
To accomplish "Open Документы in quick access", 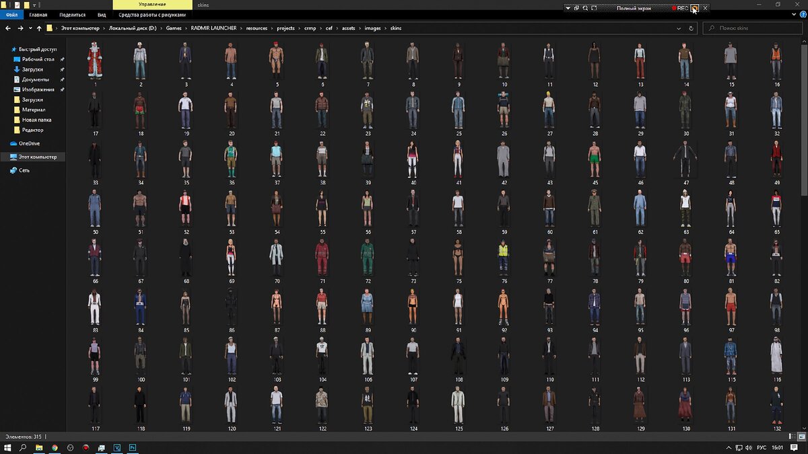I will [34, 79].
